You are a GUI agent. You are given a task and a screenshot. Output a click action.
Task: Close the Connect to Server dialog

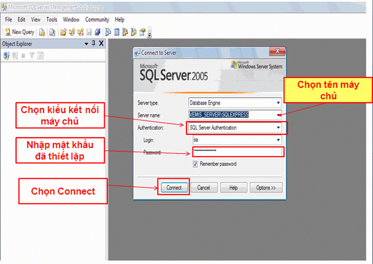click(x=277, y=51)
